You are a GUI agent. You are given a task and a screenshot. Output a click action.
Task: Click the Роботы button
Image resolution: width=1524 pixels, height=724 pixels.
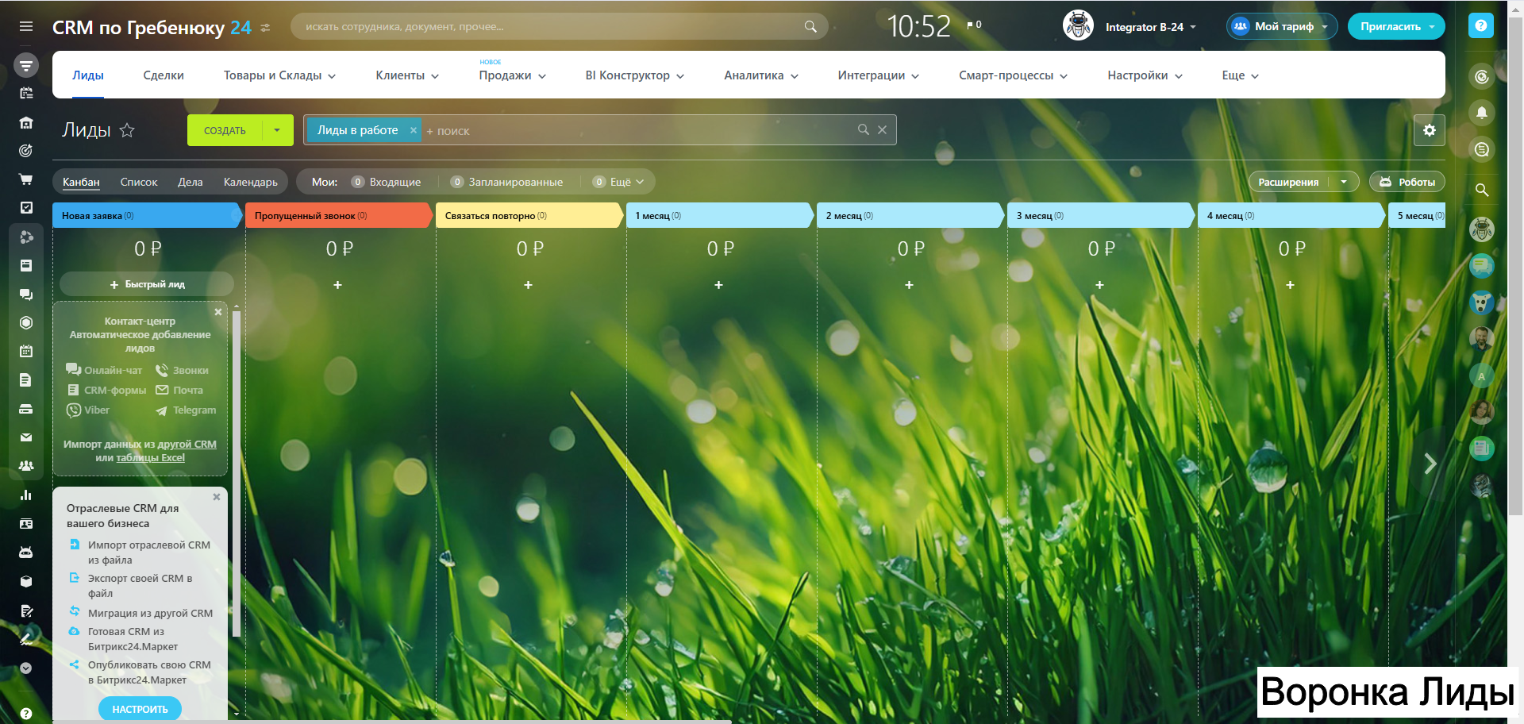[1407, 182]
